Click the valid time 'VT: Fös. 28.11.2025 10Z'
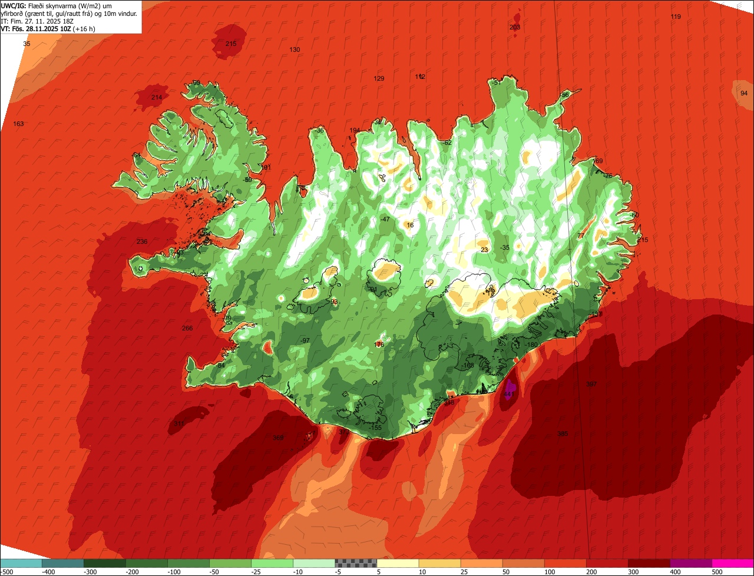This screenshot has height=576, width=754. click(37, 28)
